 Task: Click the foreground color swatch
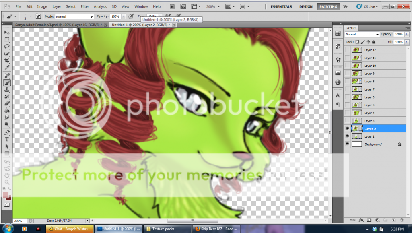click(x=6, y=195)
